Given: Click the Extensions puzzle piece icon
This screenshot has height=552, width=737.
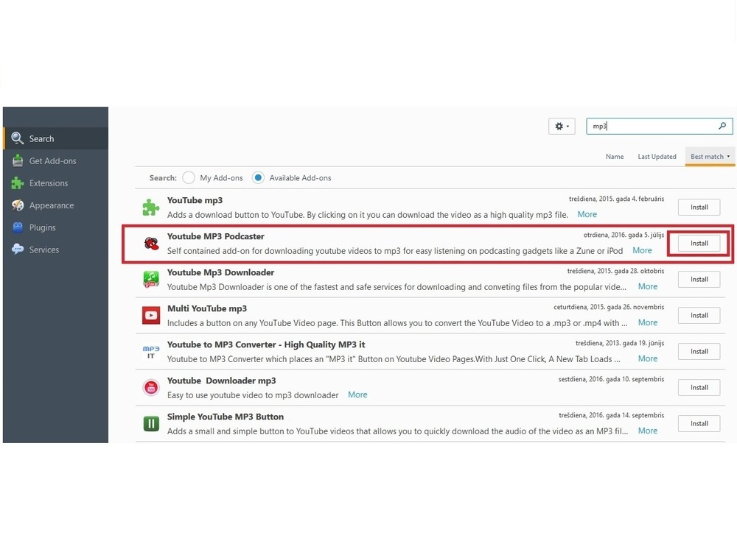Looking at the screenshot, I should [x=18, y=183].
